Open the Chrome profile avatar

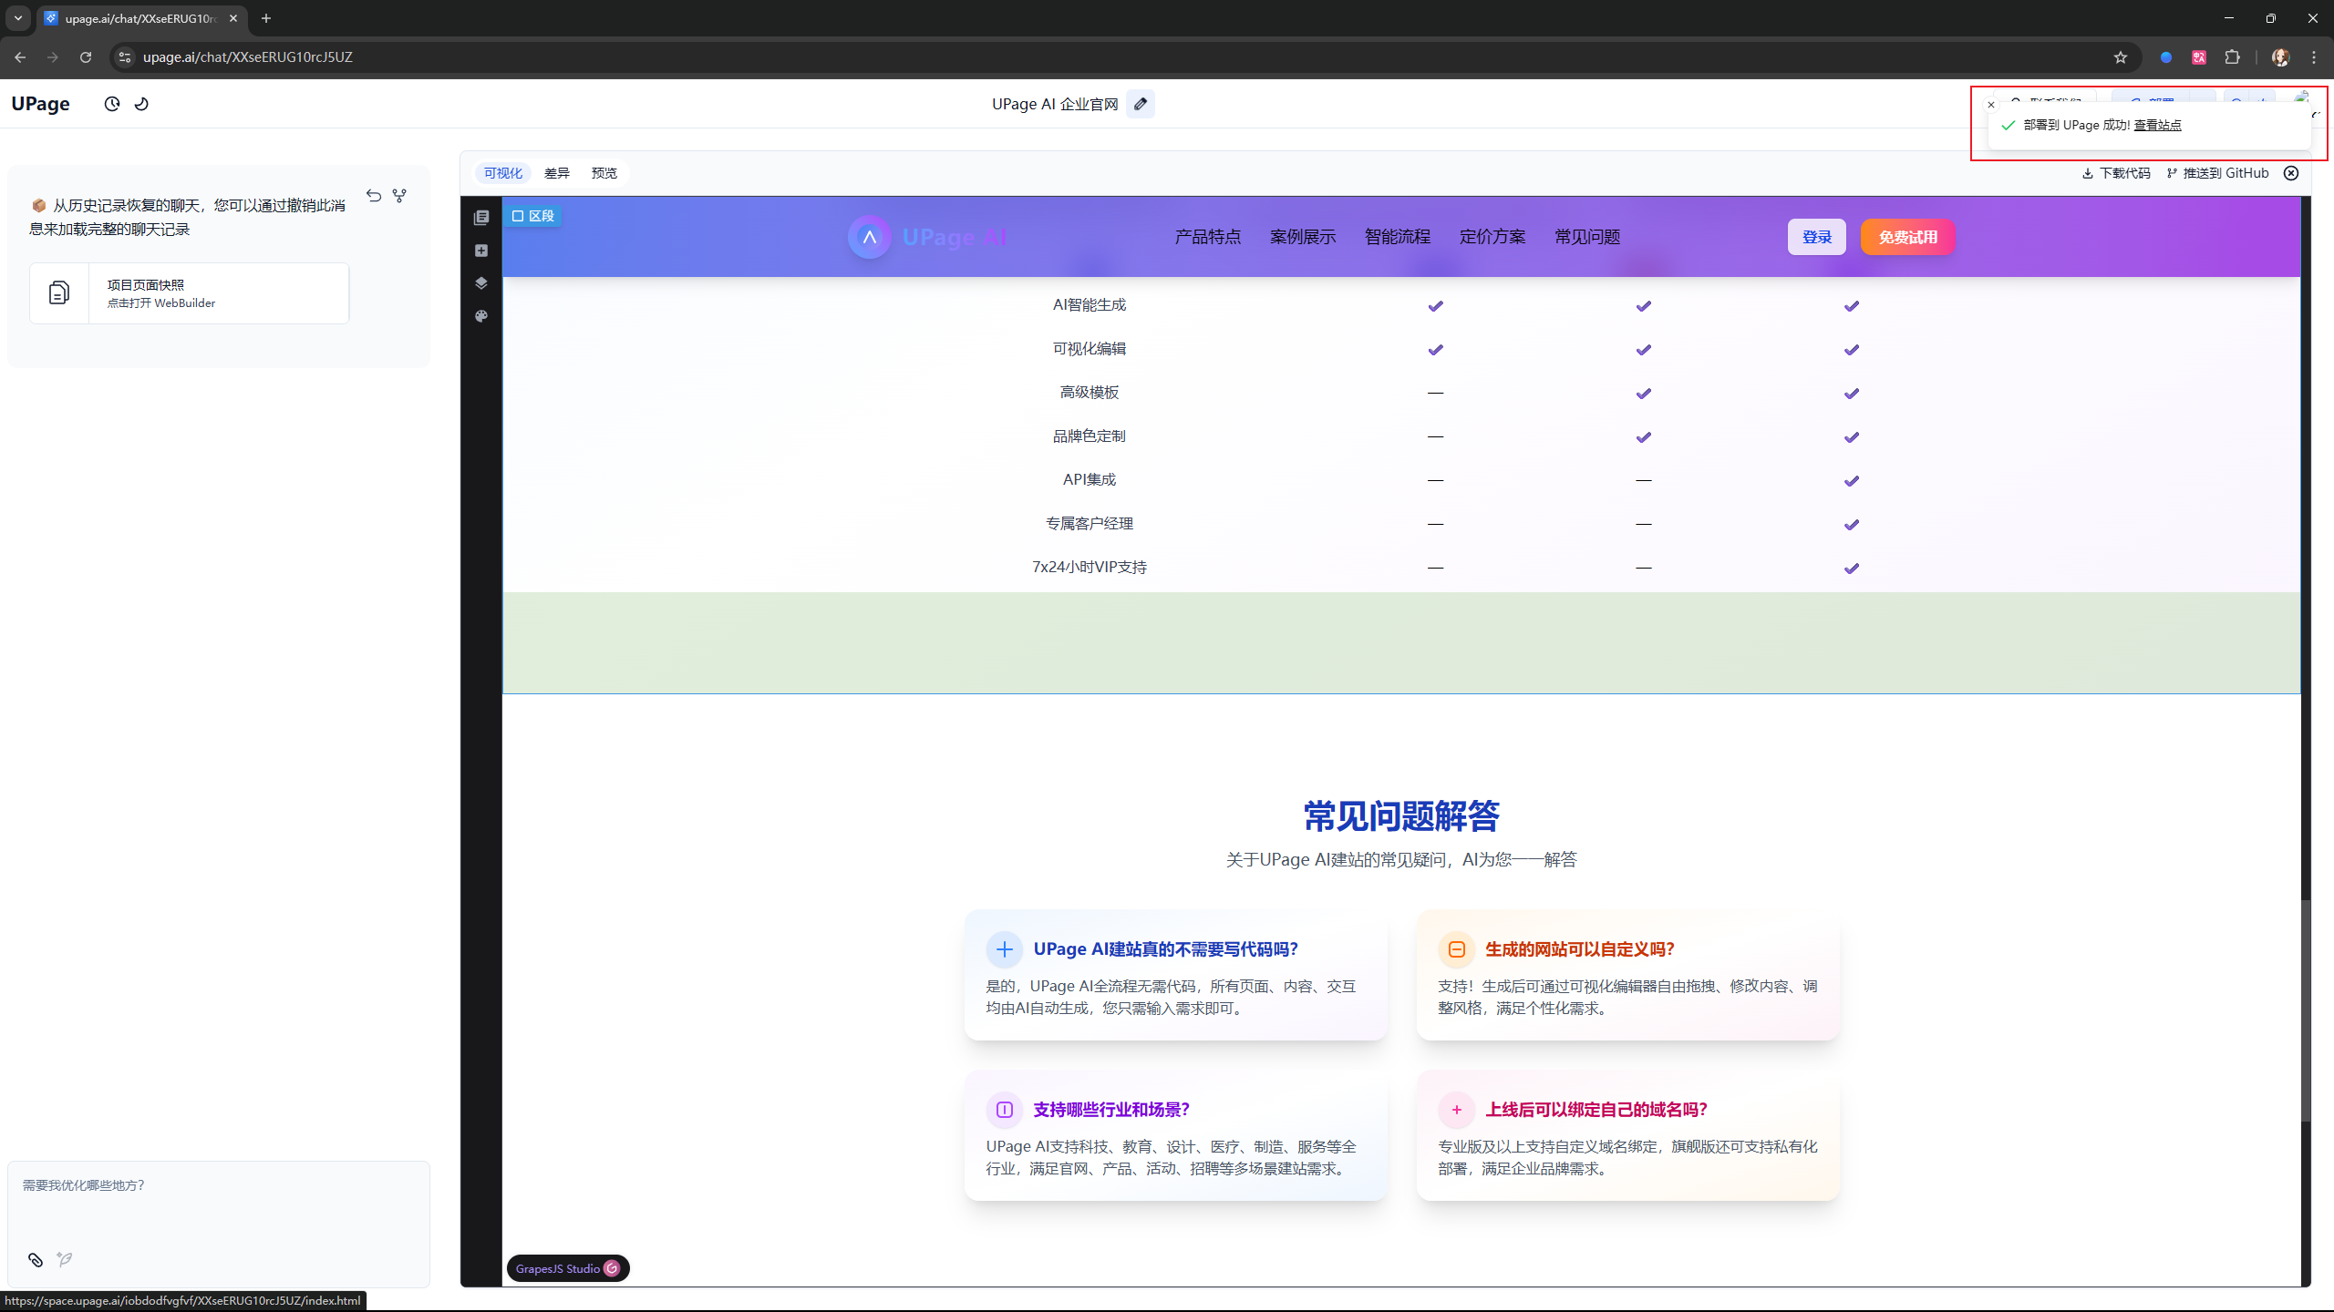pos(2281,57)
